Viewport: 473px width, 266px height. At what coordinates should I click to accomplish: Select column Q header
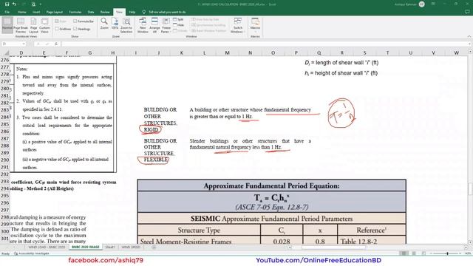tap(319, 52)
